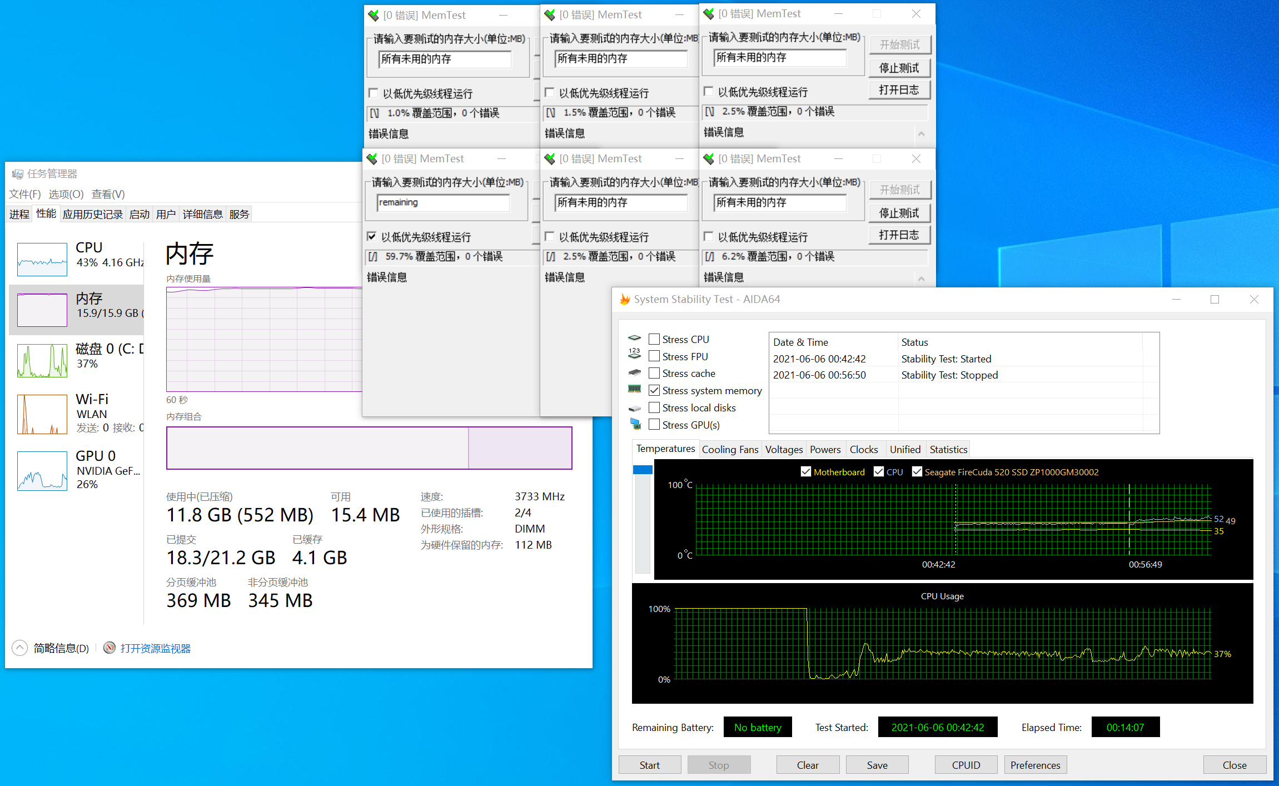The width and height of the screenshot is (1279, 786).
Task: Click green checkmark icon of top 2.5% MemTest window
Action: coord(709,14)
